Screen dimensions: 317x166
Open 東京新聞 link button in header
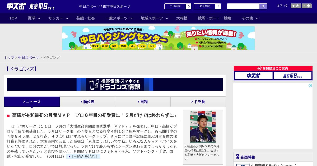205,6
